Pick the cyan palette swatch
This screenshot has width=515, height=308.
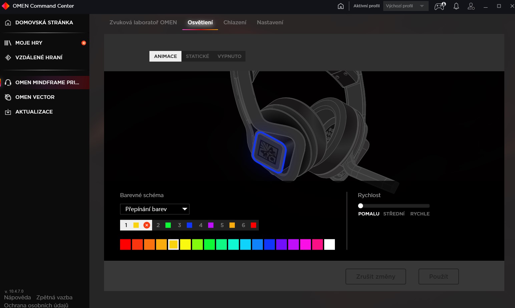coord(245,244)
